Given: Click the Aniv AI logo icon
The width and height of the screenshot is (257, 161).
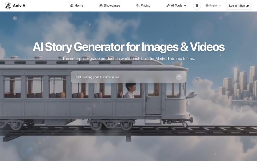Looking at the screenshot, I should click(x=8, y=5).
